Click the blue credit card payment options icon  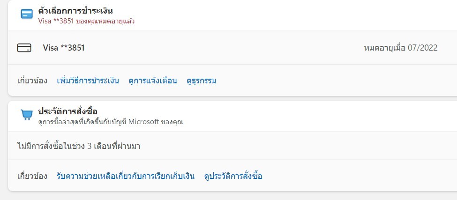click(x=27, y=15)
